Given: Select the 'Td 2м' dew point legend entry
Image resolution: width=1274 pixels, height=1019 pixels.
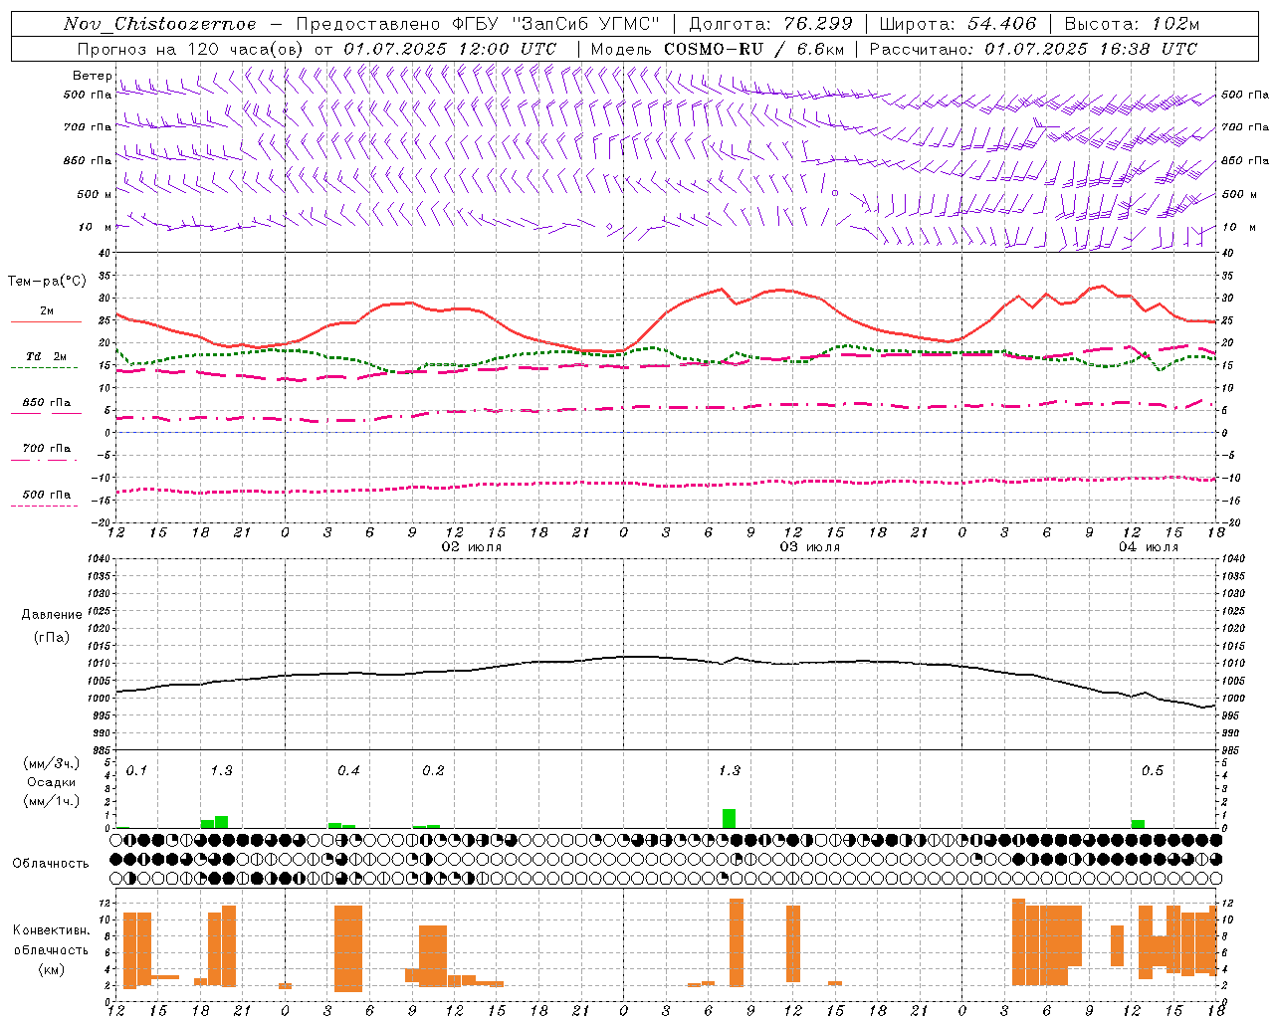Looking at the screenshot, I should [47, 356].
